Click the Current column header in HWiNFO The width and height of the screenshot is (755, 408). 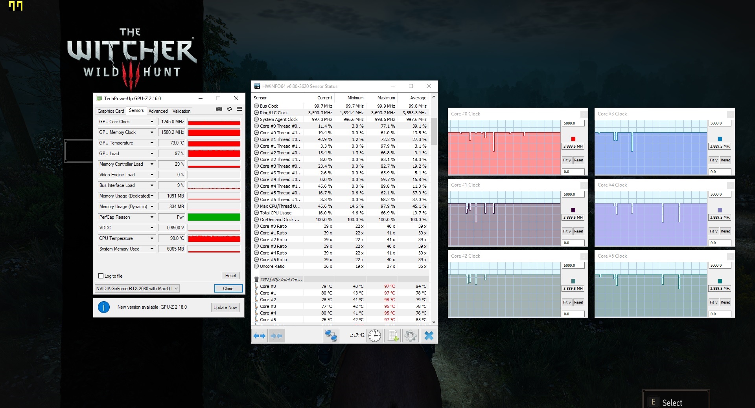[319, 98]
